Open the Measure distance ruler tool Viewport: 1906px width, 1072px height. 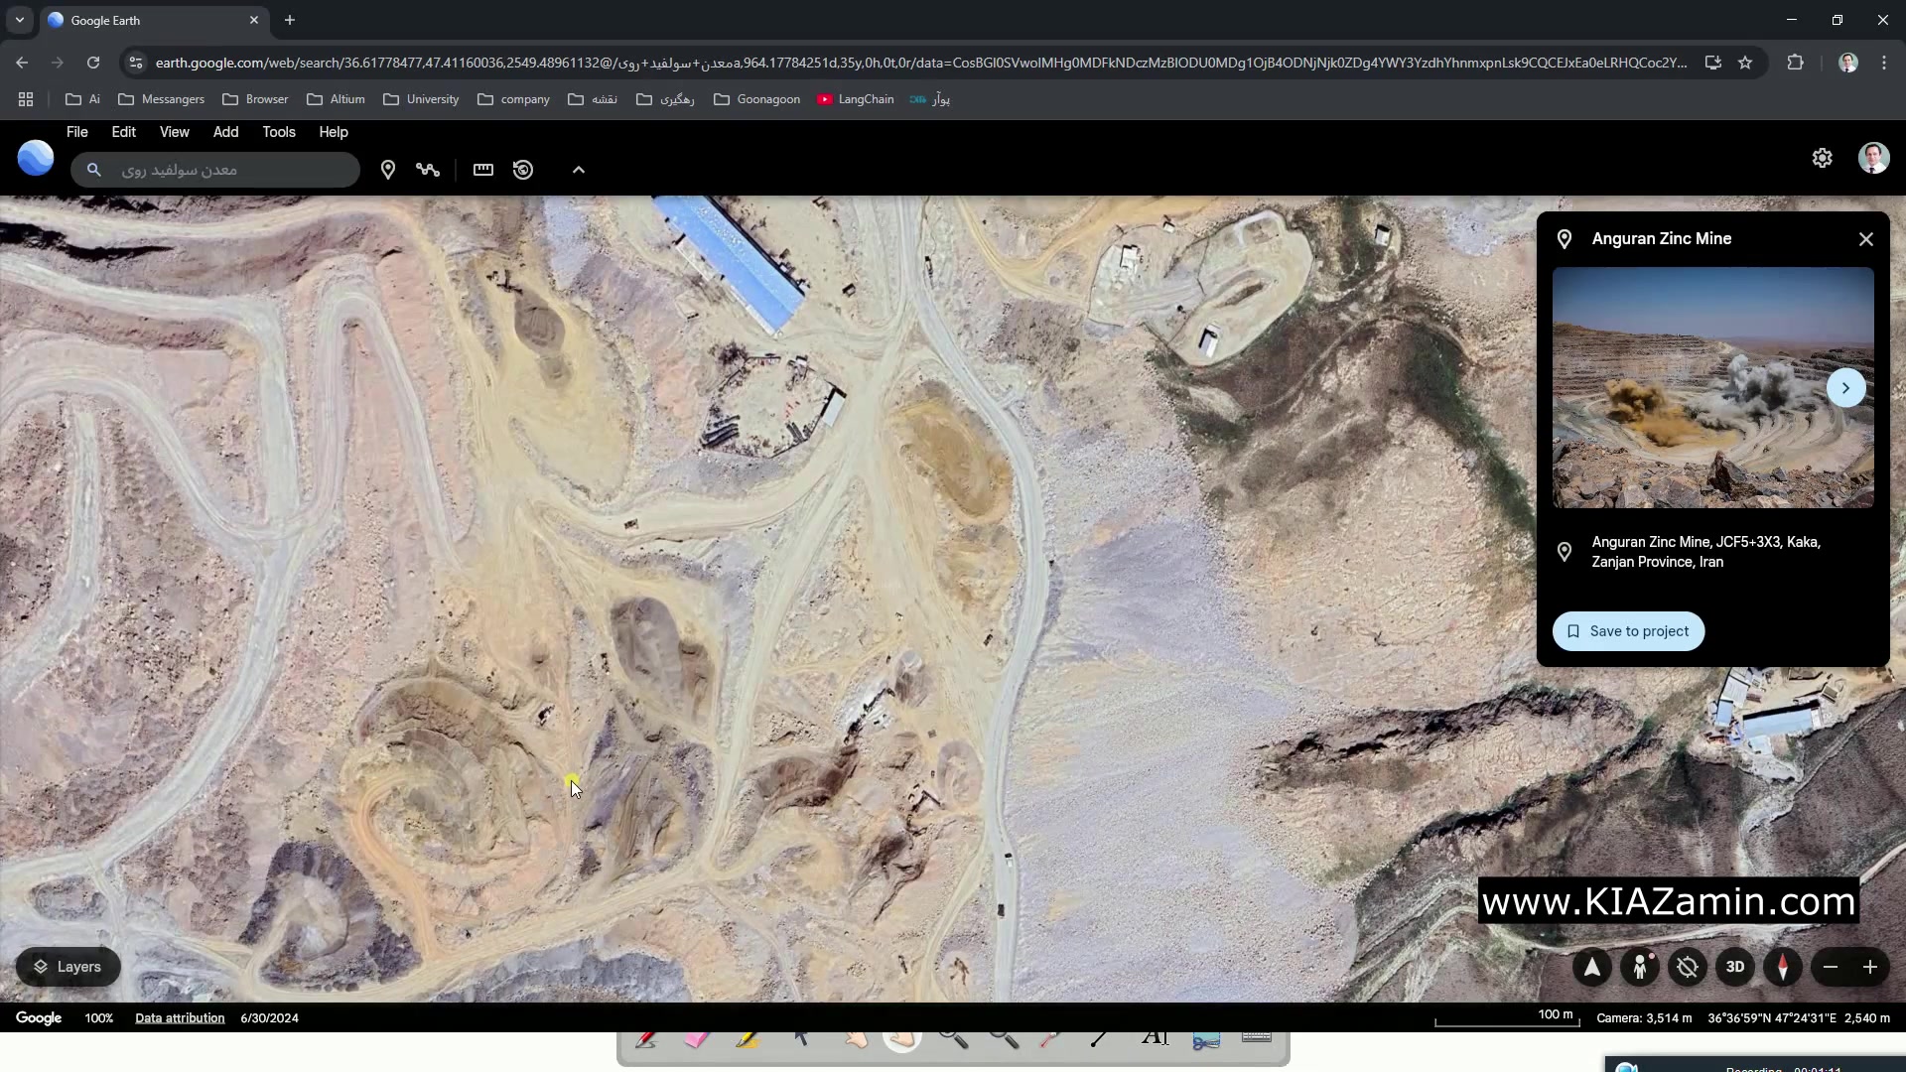click(483, 170)
